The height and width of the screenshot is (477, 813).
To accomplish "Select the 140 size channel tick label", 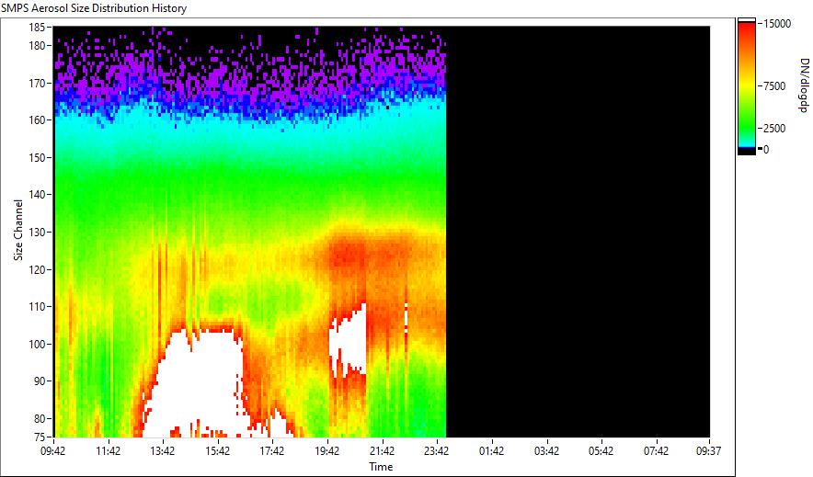I will coord(37,195).
